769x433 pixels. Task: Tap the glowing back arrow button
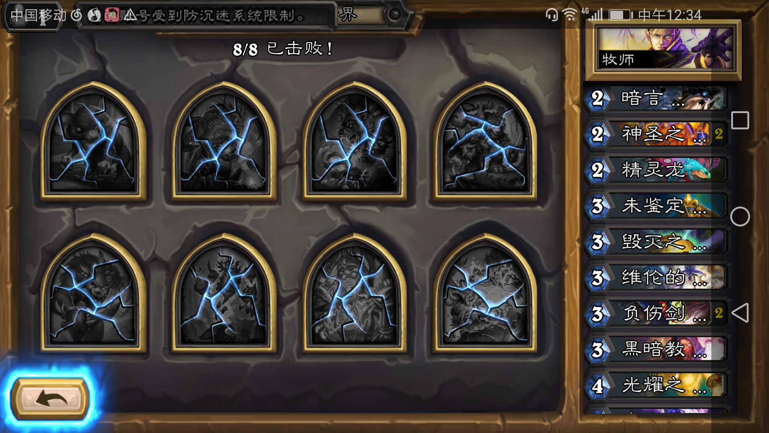click(50, 399)
